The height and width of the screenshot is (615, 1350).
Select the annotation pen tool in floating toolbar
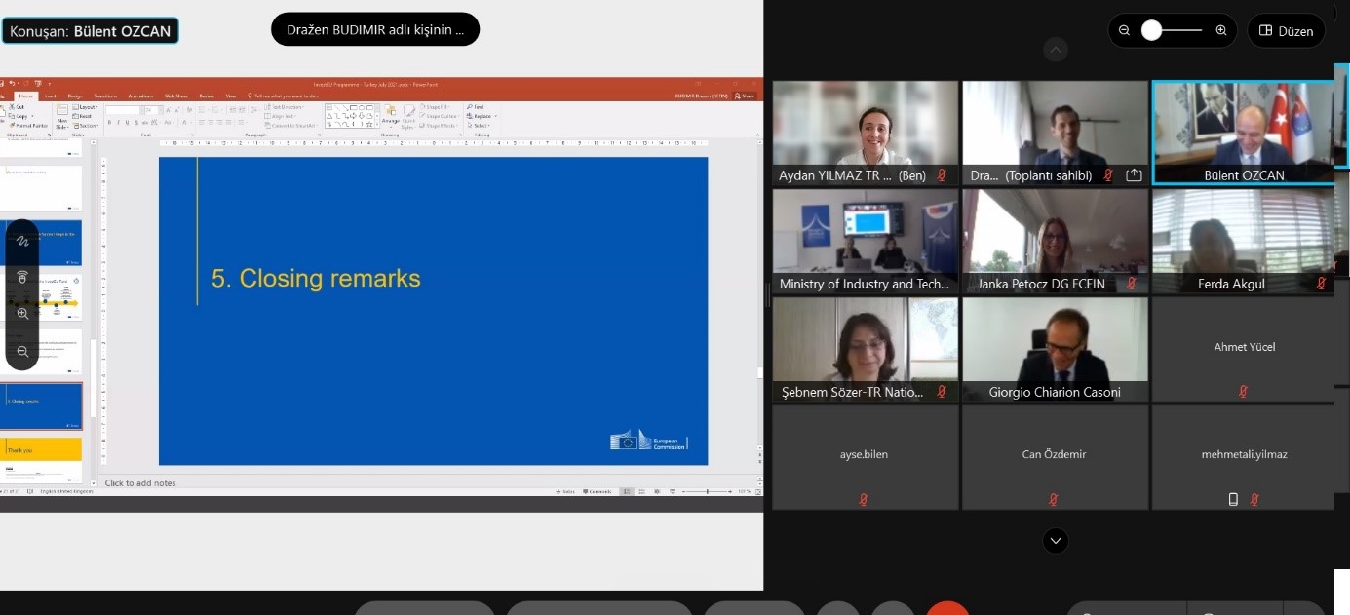point(22,241)
